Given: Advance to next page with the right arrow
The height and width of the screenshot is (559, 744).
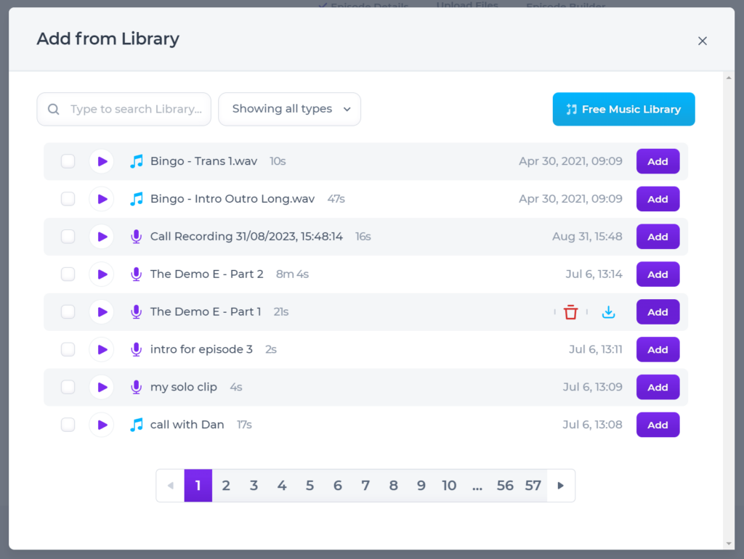Looking at the screenshot, I should click(560, 485).
